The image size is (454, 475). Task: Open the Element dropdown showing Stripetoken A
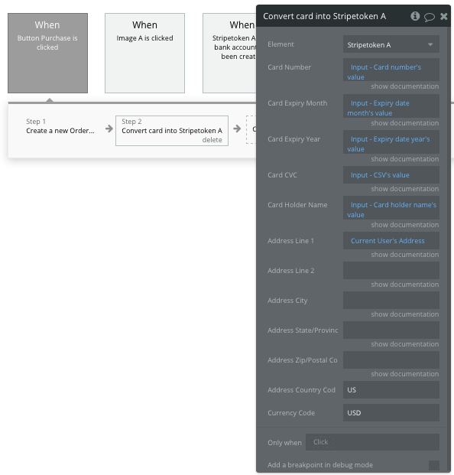391,45
